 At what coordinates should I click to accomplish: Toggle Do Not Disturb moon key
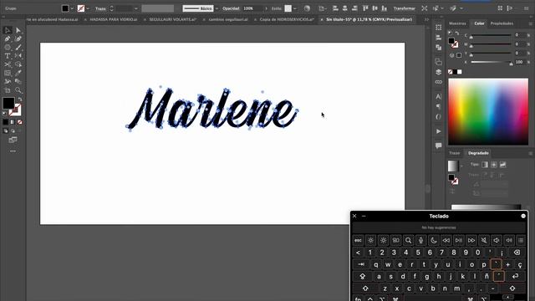coord(433,240)
